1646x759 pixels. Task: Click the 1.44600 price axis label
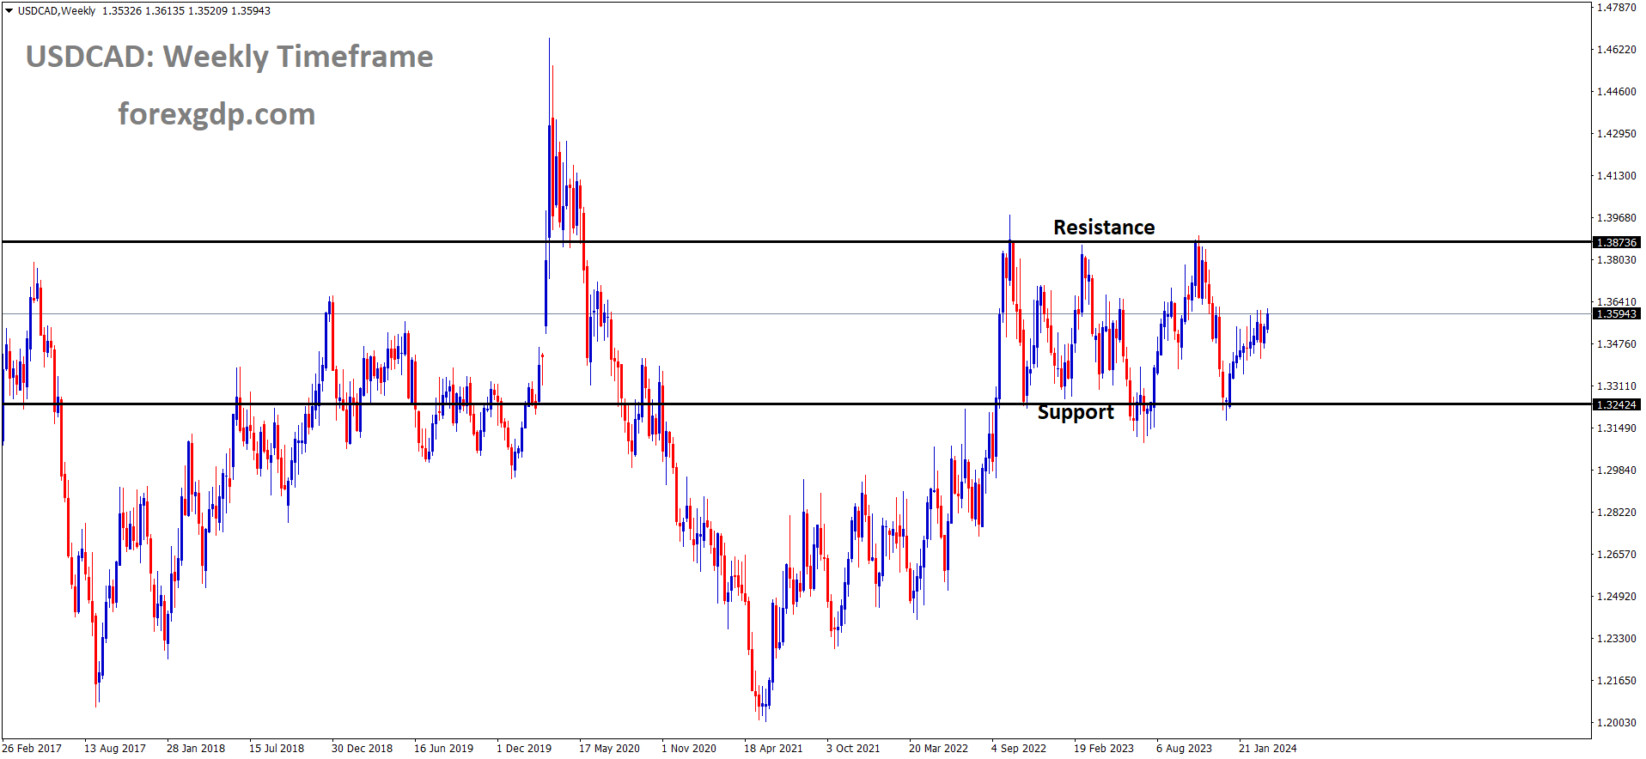[1616, 92]
